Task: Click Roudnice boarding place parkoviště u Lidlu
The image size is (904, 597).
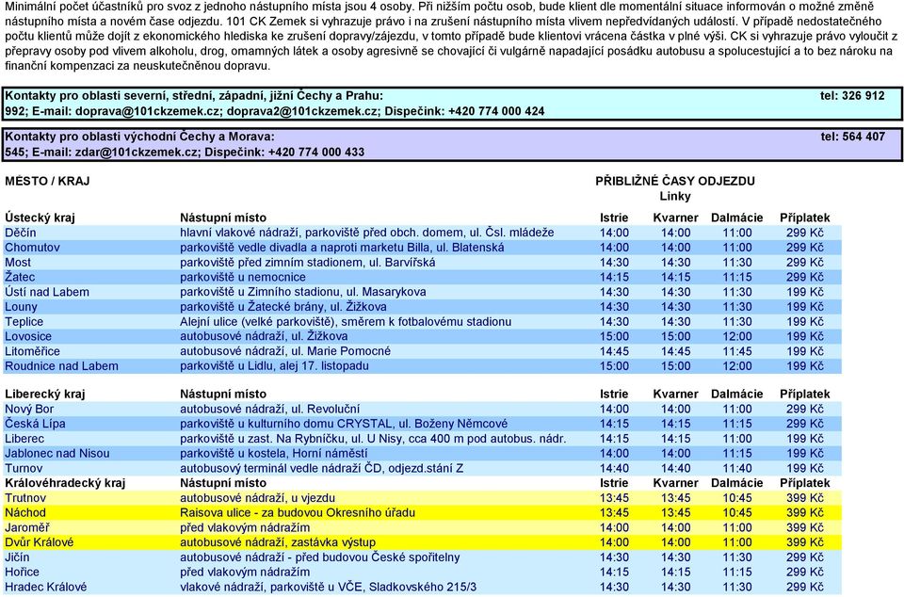Action: tap(274, 366)
